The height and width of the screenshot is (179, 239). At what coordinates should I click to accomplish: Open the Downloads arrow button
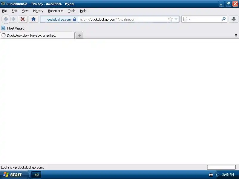[234, 19]
